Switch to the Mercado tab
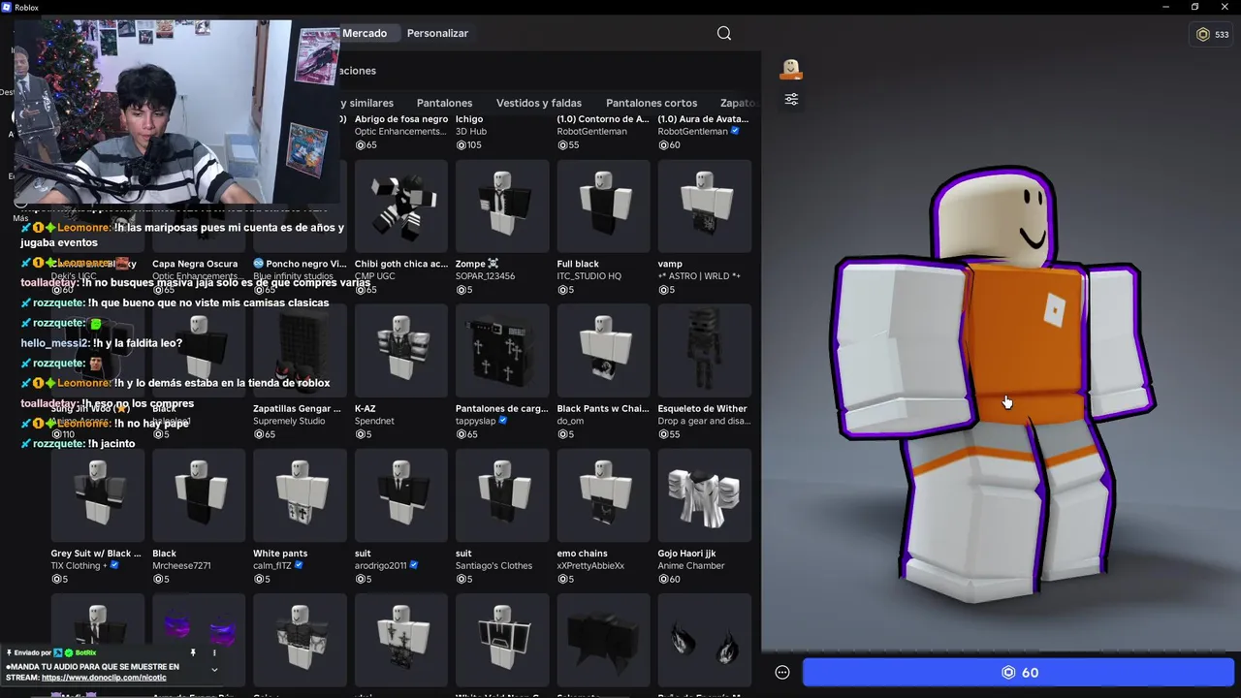Viewport: 1241px width, 698px height. coord(365,33)
